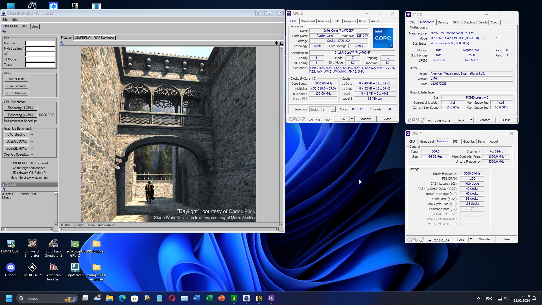Click Validate in CPU tab CPU-Z window
542x305 pixels.
click(366, 119)
